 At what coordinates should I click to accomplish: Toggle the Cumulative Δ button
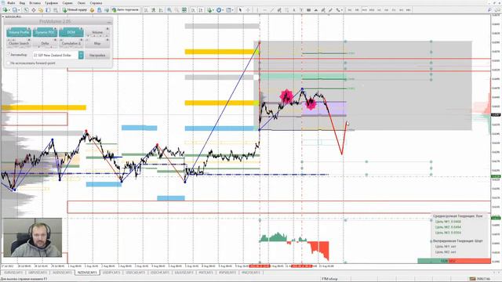tap(71, 43)
